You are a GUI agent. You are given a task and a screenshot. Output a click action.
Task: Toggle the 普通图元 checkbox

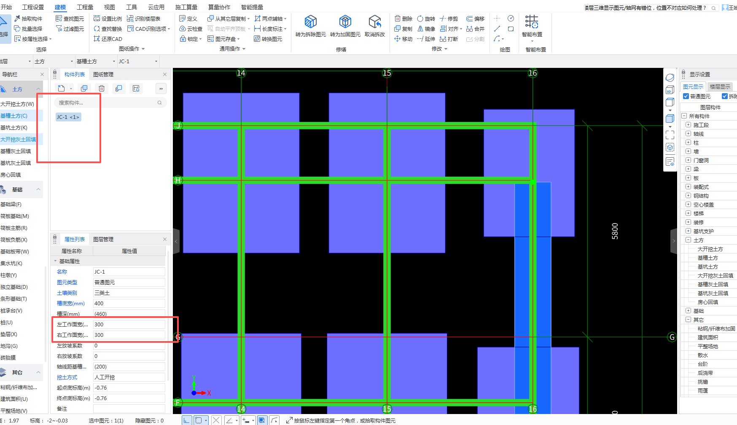[686, 96]
